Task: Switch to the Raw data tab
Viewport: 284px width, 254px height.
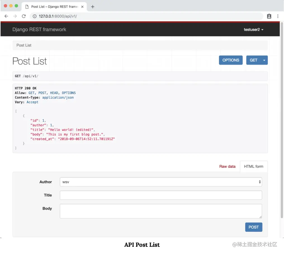Action: point(227,166)
